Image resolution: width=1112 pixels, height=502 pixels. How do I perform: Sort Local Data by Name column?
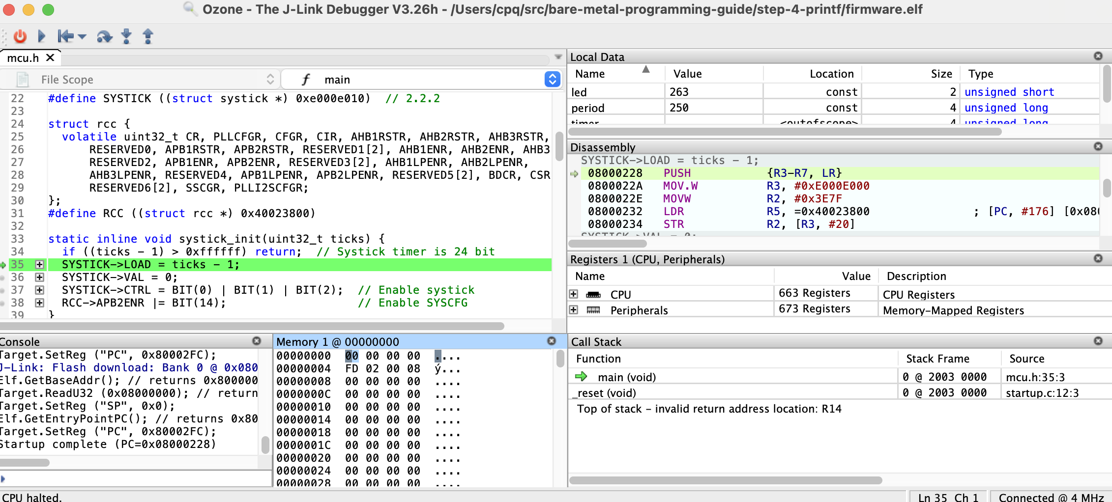point(590,74)
